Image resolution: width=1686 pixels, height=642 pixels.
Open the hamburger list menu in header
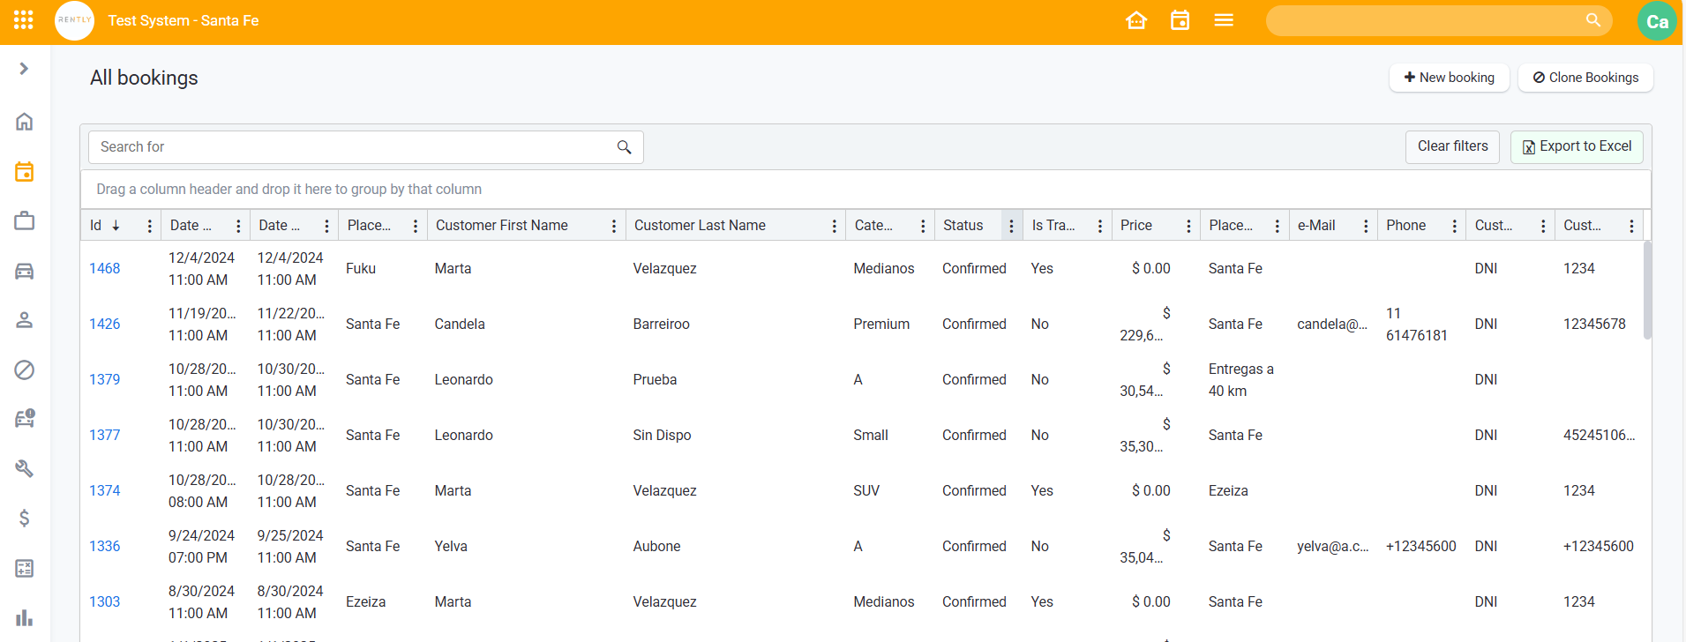tap(1224, 20)
